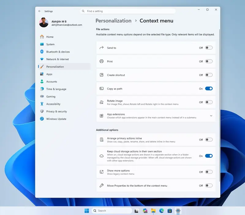Select Privacy & security section
The image size is (245, 215).
pyautogui.click(x=64, y=111)
